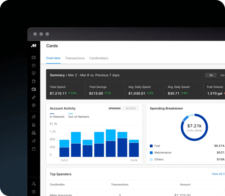Switch to the Transactions tab
225x196 pixels.
[x=75, y=58]
